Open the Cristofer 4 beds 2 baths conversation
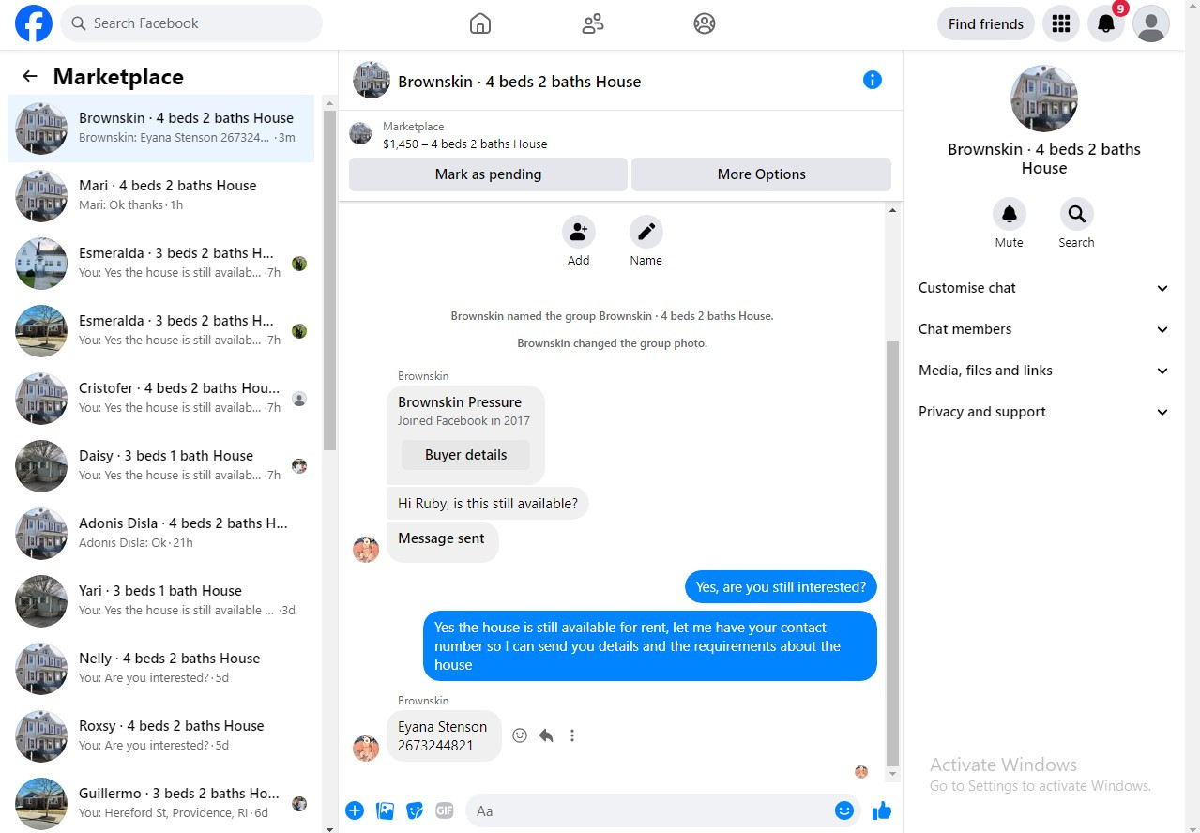Image resolution: width=1200 pixels, height=833 pixels. coord(161,399)
